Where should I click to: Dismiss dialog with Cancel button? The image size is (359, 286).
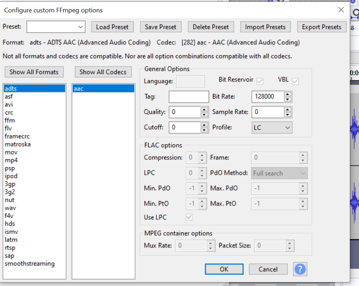pos(268,269)
